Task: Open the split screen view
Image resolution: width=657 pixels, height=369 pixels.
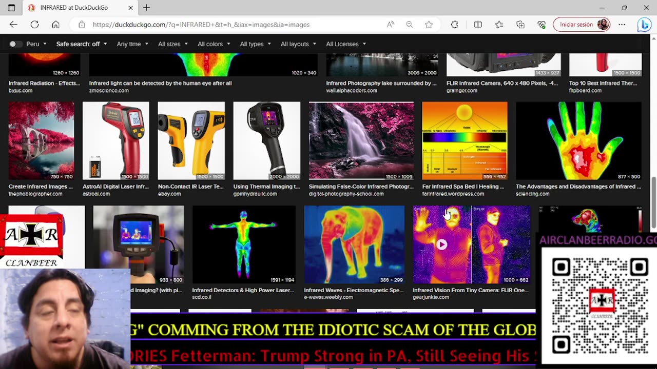Action: [478, 25]
